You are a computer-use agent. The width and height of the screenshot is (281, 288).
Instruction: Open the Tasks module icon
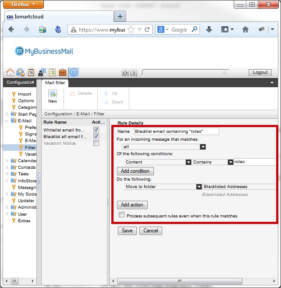coord(52,72)
